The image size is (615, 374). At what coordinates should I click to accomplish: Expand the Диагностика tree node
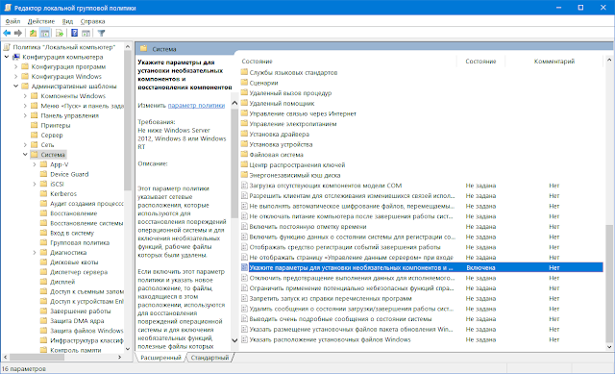(35, 252)
